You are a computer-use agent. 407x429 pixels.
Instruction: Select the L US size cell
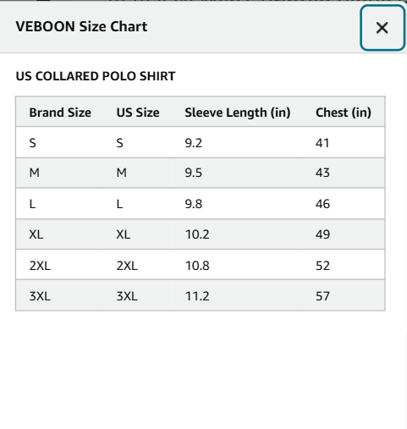tap(119, 204)
